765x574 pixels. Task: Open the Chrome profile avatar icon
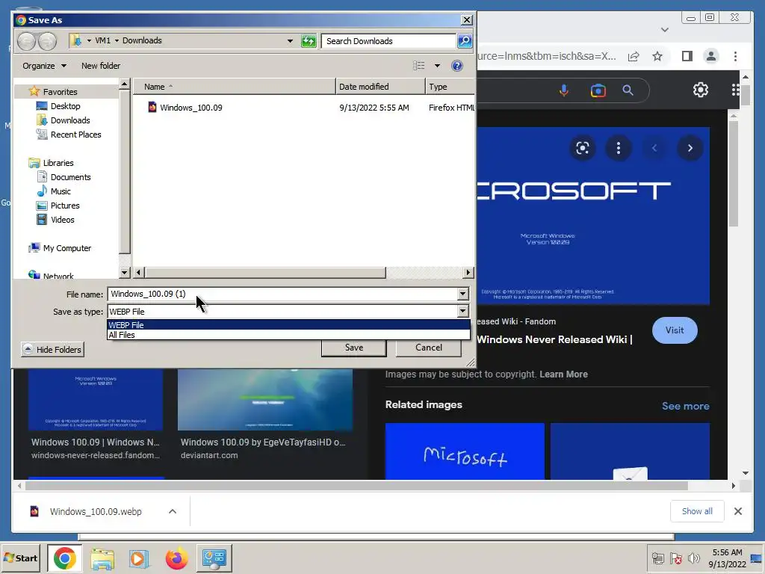pos(711,56)
